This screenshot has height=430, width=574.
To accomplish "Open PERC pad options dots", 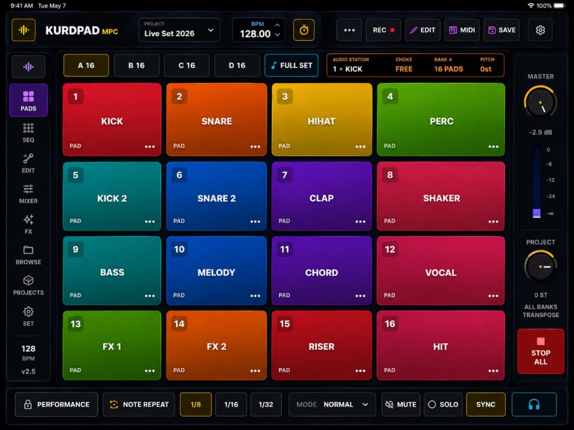I will point(493,147).
